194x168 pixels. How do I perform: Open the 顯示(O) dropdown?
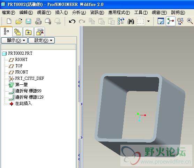(14, 40)
